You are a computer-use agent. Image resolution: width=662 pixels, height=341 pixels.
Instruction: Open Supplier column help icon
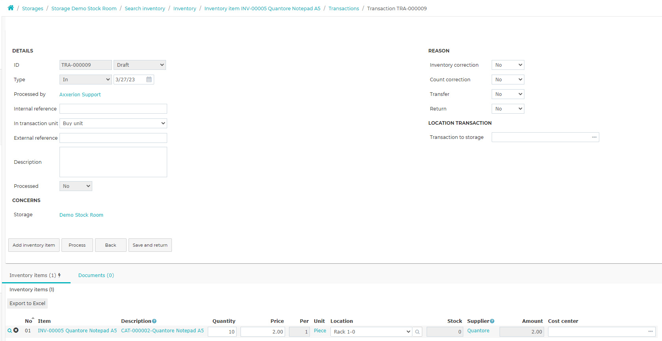coord(492,321)
